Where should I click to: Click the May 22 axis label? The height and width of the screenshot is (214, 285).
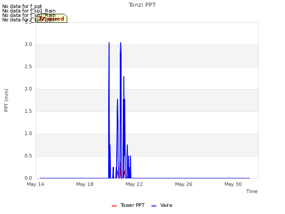coord(134,184)
